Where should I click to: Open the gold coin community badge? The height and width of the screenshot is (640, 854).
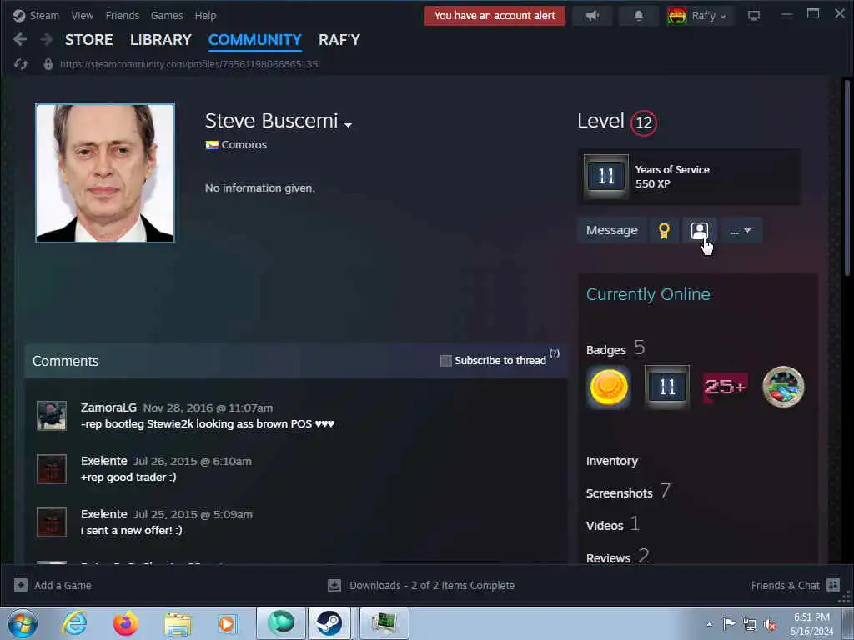click(x=609, y=387)
